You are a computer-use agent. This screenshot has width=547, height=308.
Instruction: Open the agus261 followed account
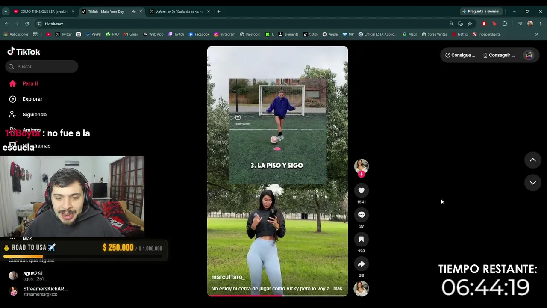tap(32, 276)
